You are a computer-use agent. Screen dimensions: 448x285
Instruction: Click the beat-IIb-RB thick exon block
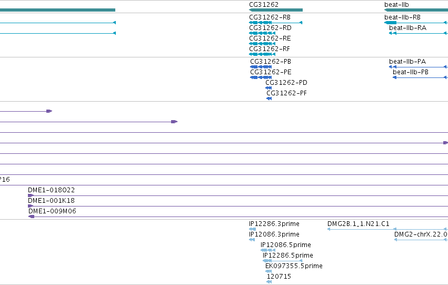click(390, 23)
